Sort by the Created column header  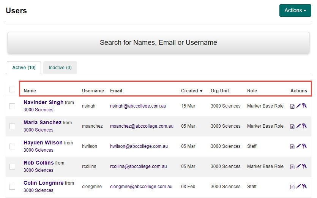click(x=191, y=91)
